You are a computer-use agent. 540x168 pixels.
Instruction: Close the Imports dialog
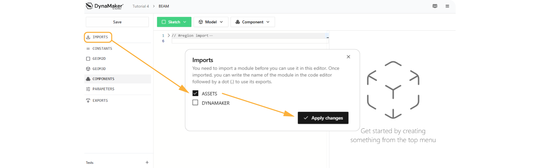click(348, 57)
